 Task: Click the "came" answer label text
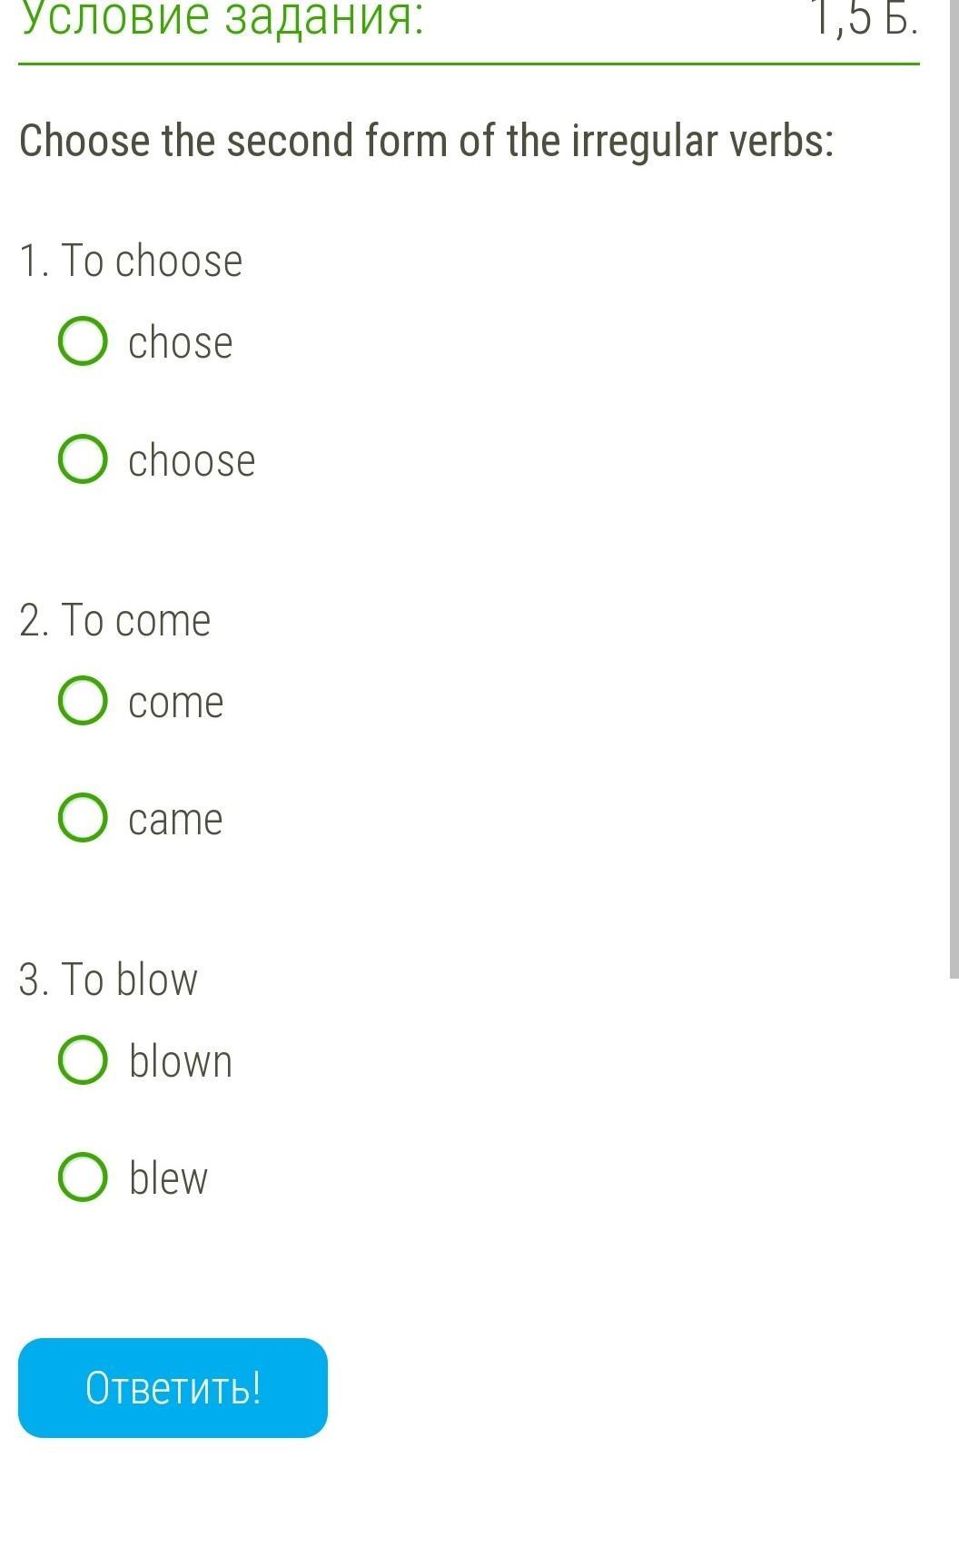[x=175, y=820]
